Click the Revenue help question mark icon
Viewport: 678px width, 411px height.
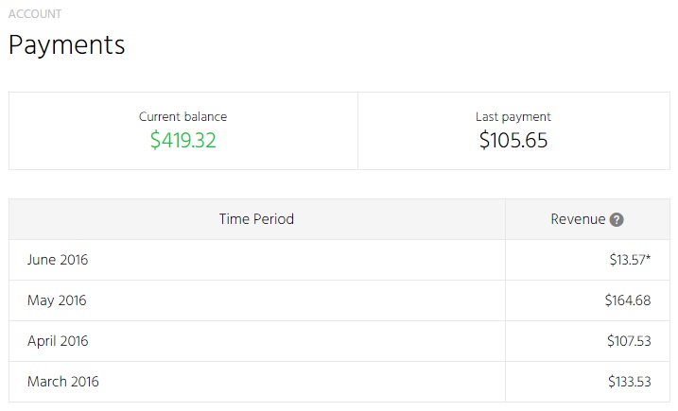(x=617, y=219)
